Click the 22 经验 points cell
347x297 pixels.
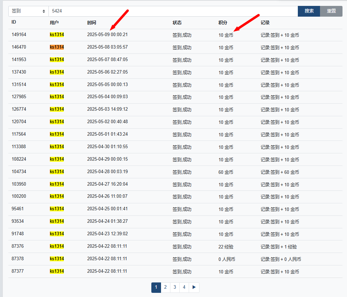(x=226, y=247)
